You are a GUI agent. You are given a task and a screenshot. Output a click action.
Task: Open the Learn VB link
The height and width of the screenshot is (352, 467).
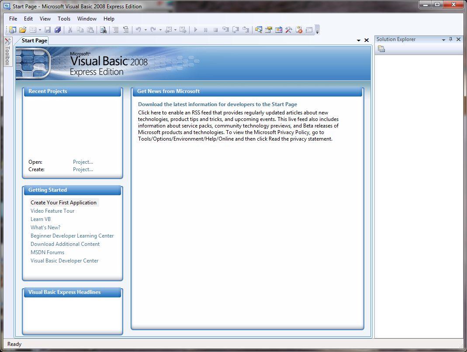point(41,219)
